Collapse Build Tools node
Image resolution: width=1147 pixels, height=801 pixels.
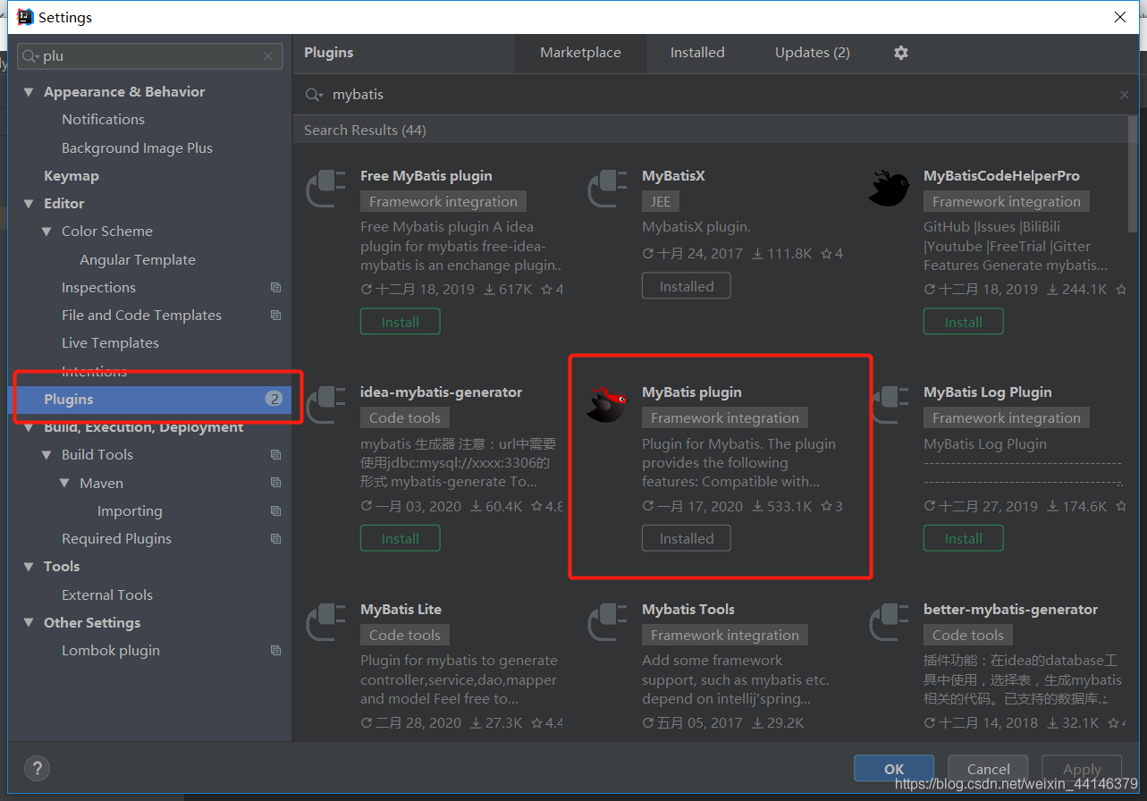pyautogui.click(x=46, y=455)
